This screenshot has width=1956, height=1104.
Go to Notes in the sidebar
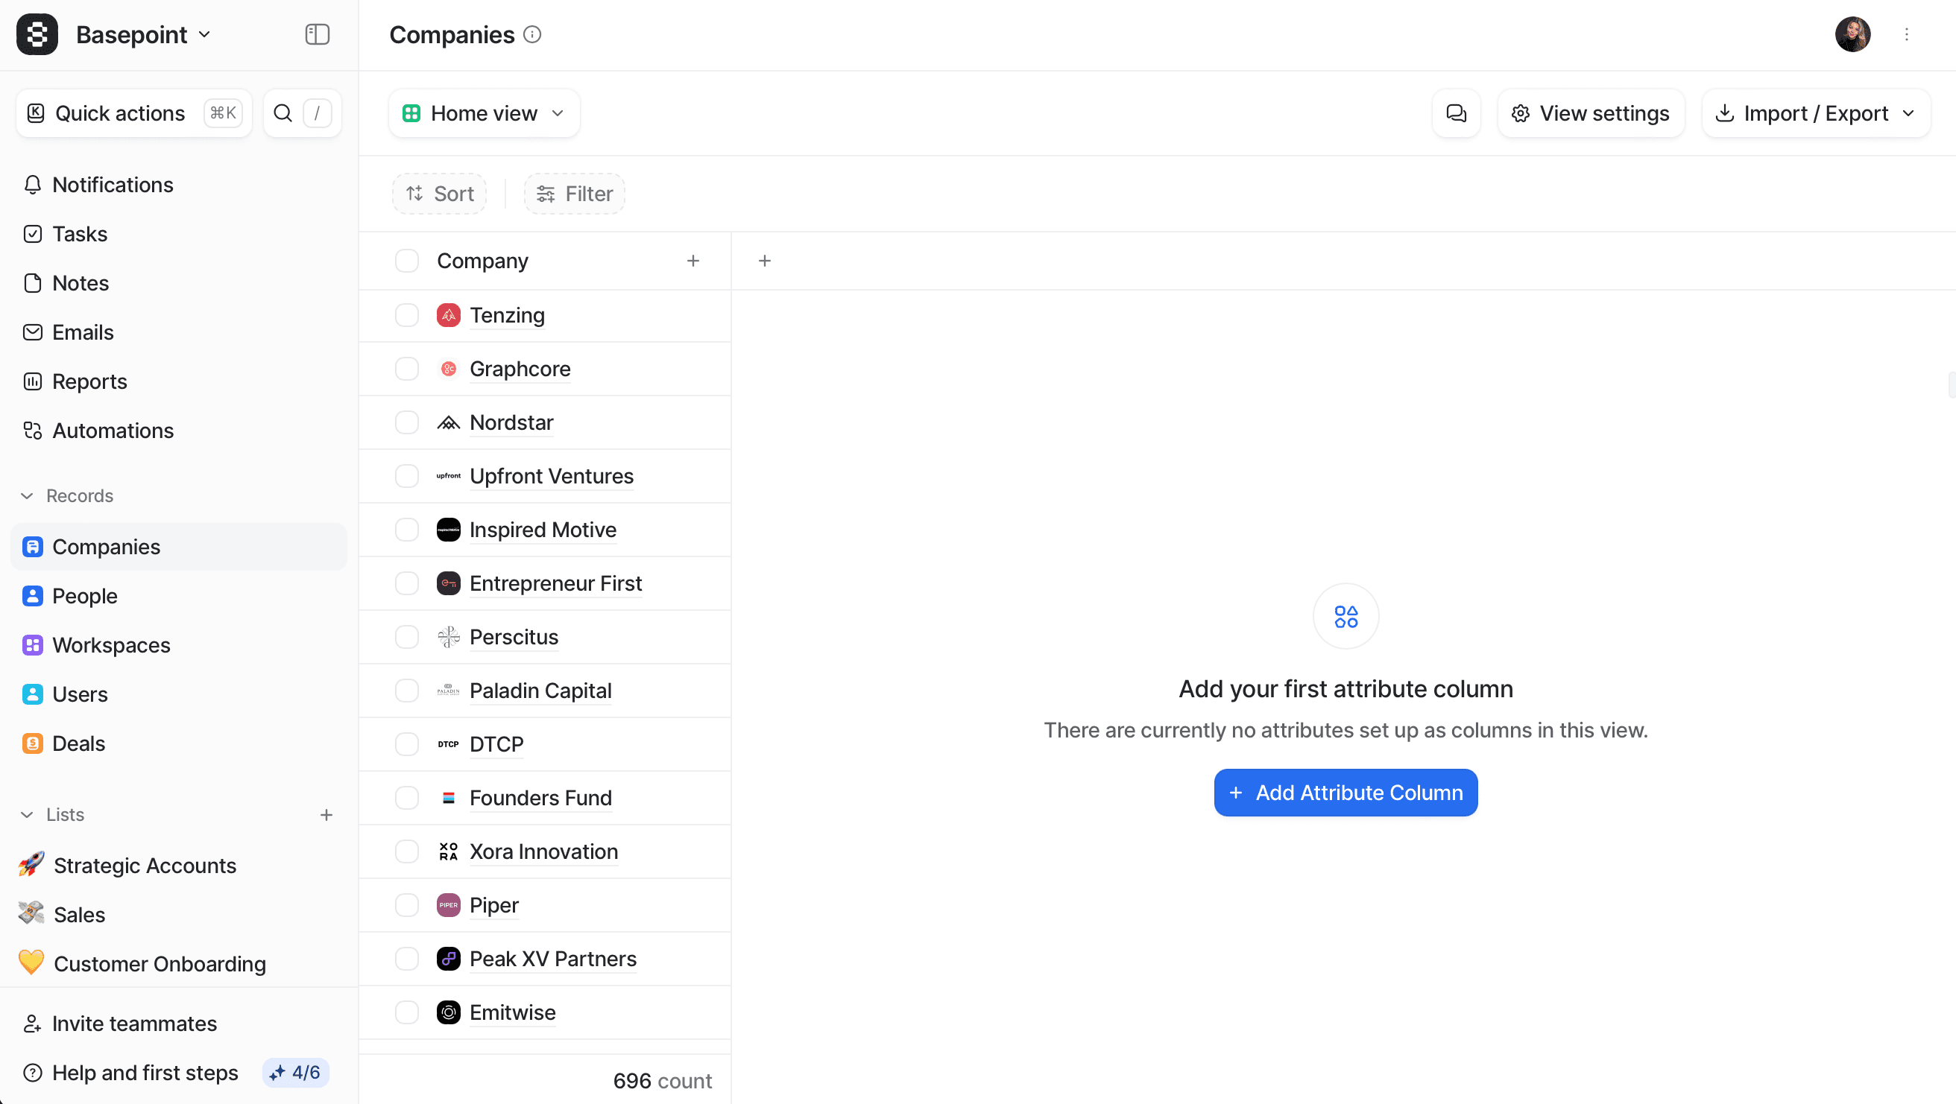tap(179, 283)
